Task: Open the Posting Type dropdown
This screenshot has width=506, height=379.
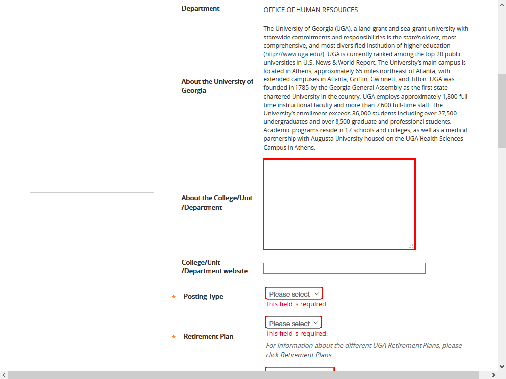Action: [x=294, y=294]
